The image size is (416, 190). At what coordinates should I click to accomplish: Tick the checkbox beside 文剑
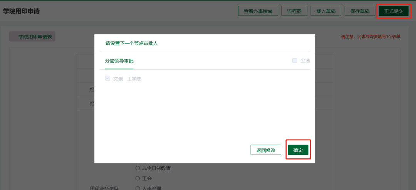[x=107, y=79]
